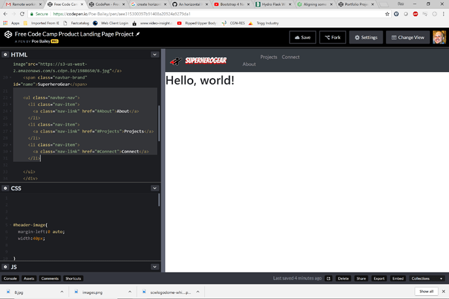This screenshot has width=449, height=299.
Task: Switch to Portfolio Project tab
Action: [x=356, y=5]
